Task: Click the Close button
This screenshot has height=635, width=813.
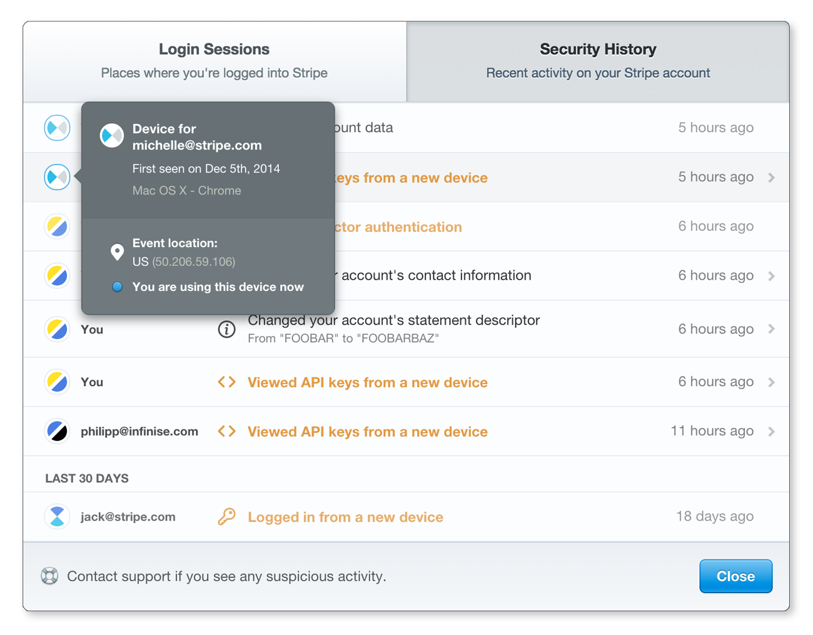Action: [x=735, y=576]
